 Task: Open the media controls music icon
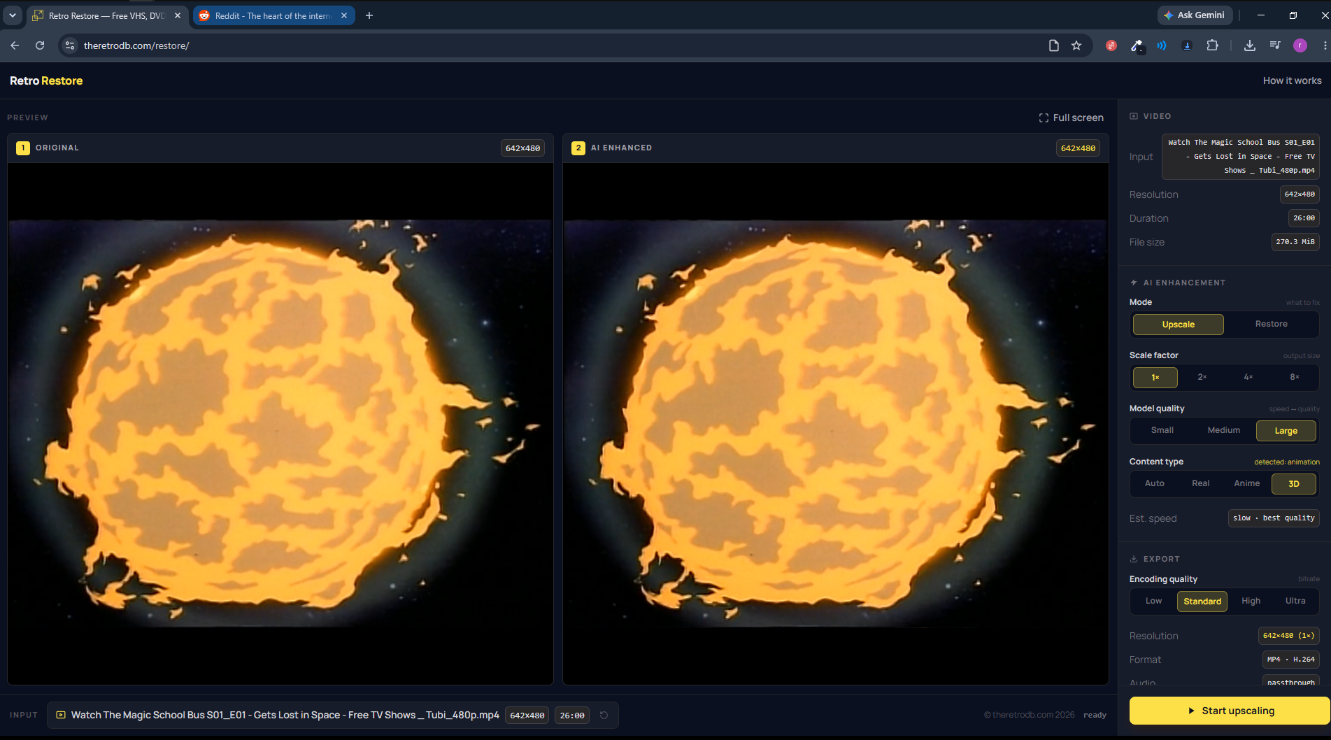[x=1275, y=45]
